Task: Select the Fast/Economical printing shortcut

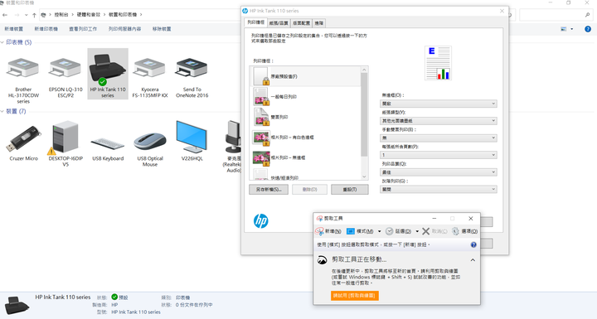Action: tap(305, 175)
